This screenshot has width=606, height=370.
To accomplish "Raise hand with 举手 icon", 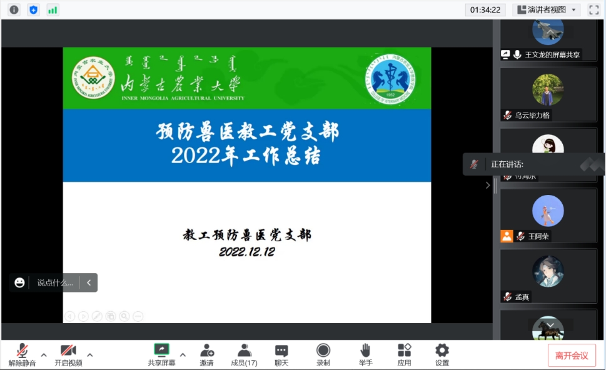I will 365,354.
